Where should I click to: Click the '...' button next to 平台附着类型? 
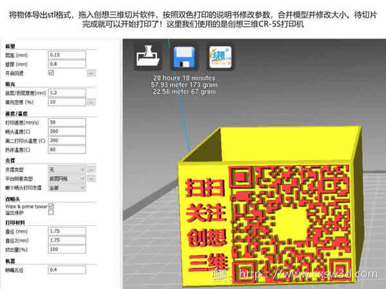tap(91, 179)
